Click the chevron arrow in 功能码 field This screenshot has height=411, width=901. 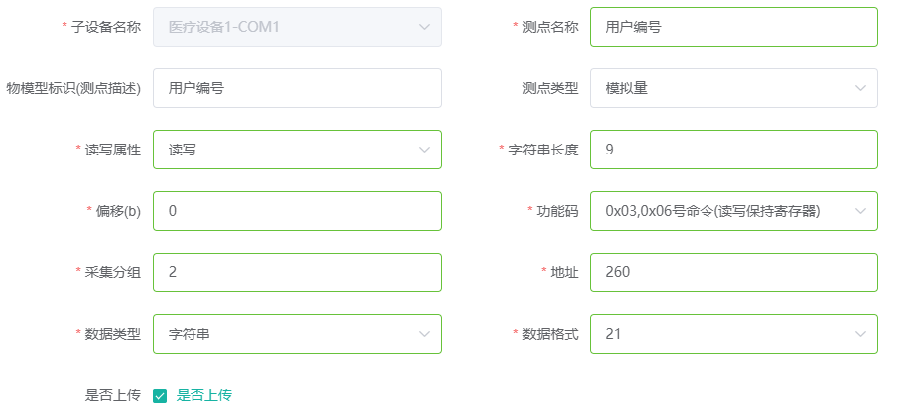(x=860, y=211)
